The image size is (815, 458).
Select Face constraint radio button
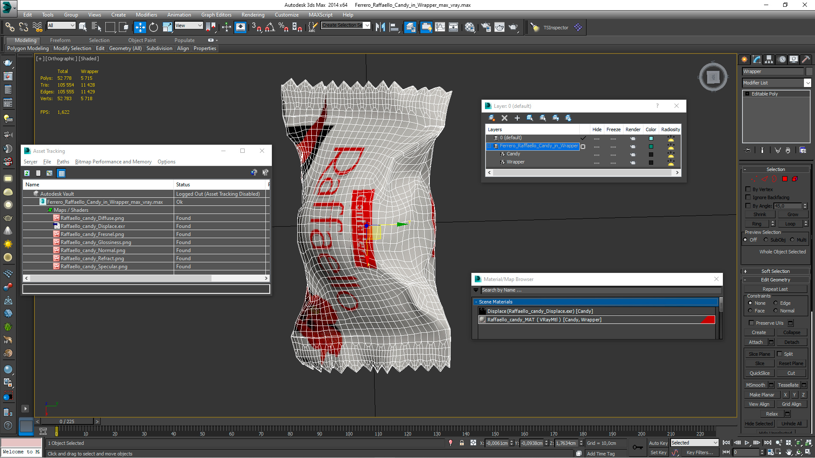click(750, 311)
